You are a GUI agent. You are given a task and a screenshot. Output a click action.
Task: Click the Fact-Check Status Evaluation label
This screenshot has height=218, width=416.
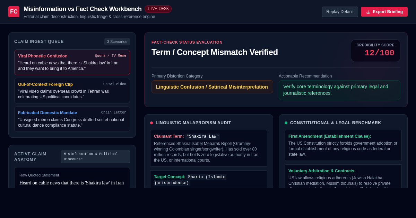[x=187, y=42]
